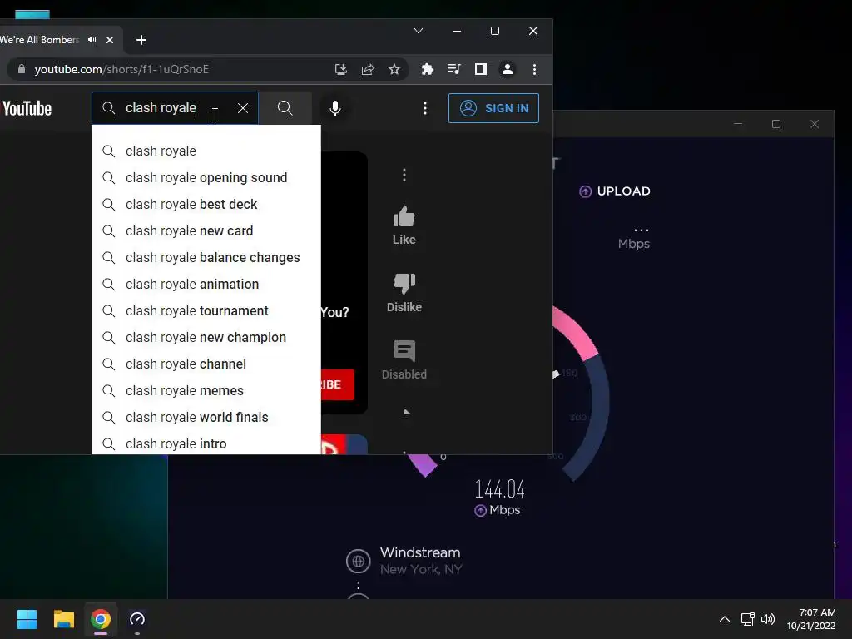Viewport: 852px width, 639px height.
Task: Open Chrome profile avatar icon
Action: [508, 69]
